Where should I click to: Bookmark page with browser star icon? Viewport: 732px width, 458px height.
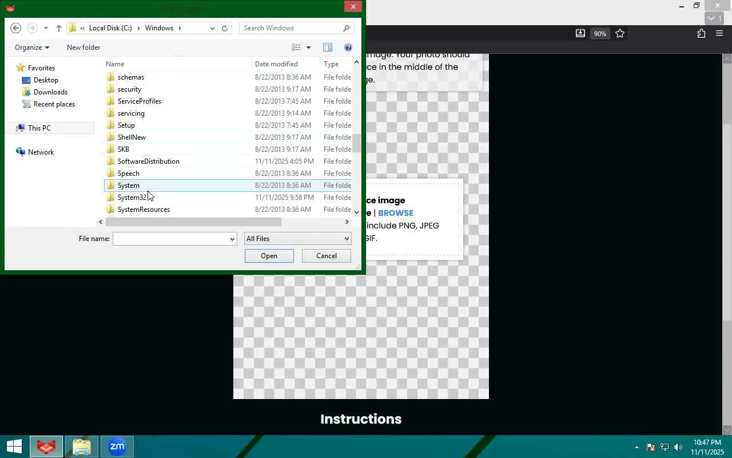tap(620, 34)
